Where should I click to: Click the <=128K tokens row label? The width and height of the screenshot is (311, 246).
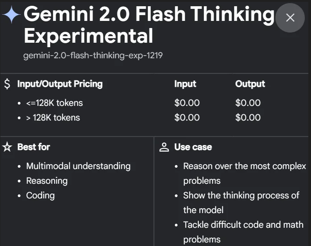54,103
